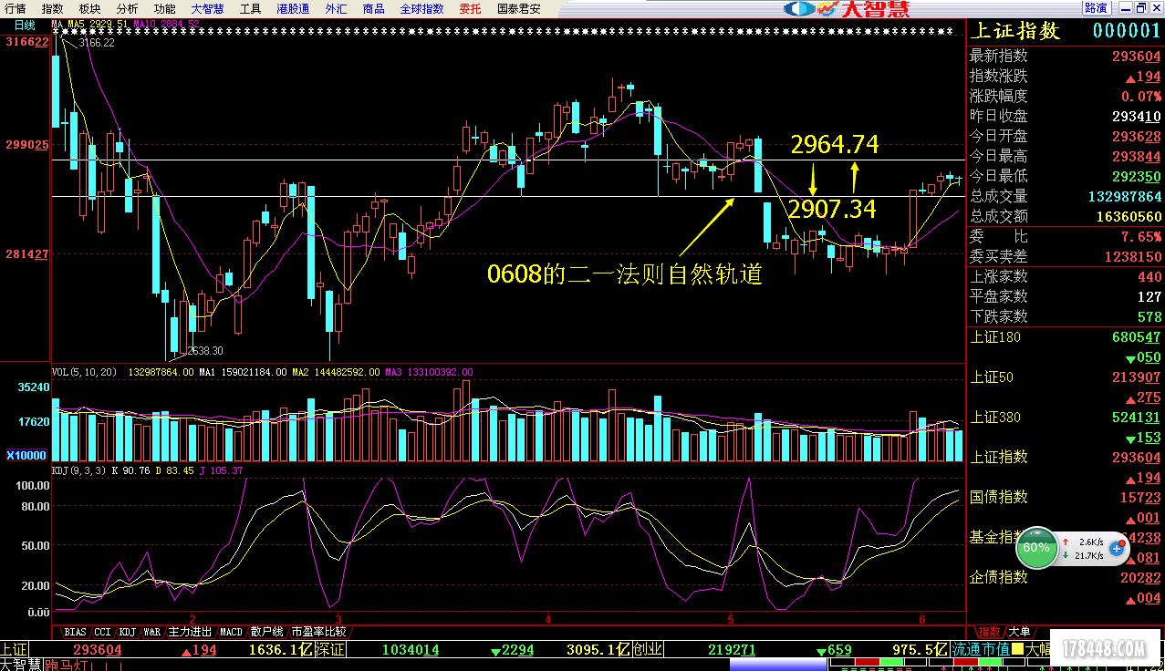Open the 板块 menu
This screenshot has width=1165, height=671.
90,8
